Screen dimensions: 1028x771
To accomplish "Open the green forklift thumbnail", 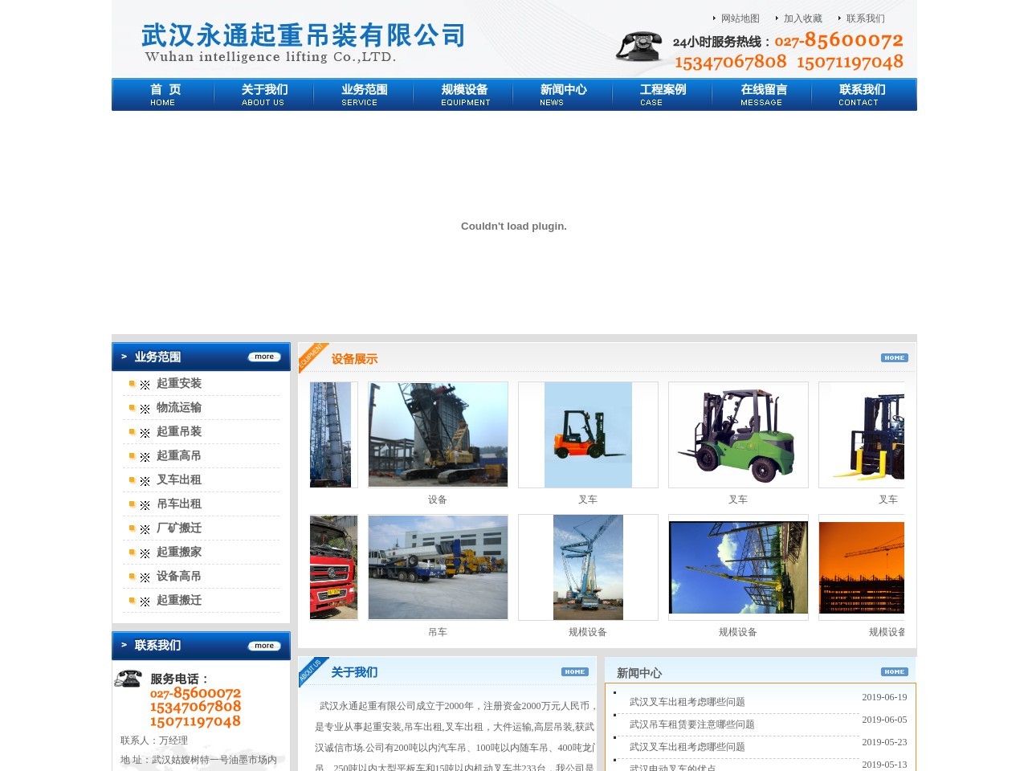I will point(737,434).
